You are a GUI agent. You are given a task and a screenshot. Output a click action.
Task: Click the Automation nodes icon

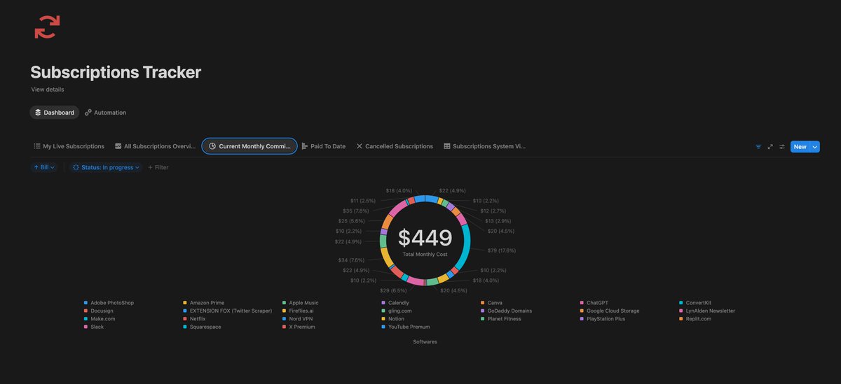[88, 113]
